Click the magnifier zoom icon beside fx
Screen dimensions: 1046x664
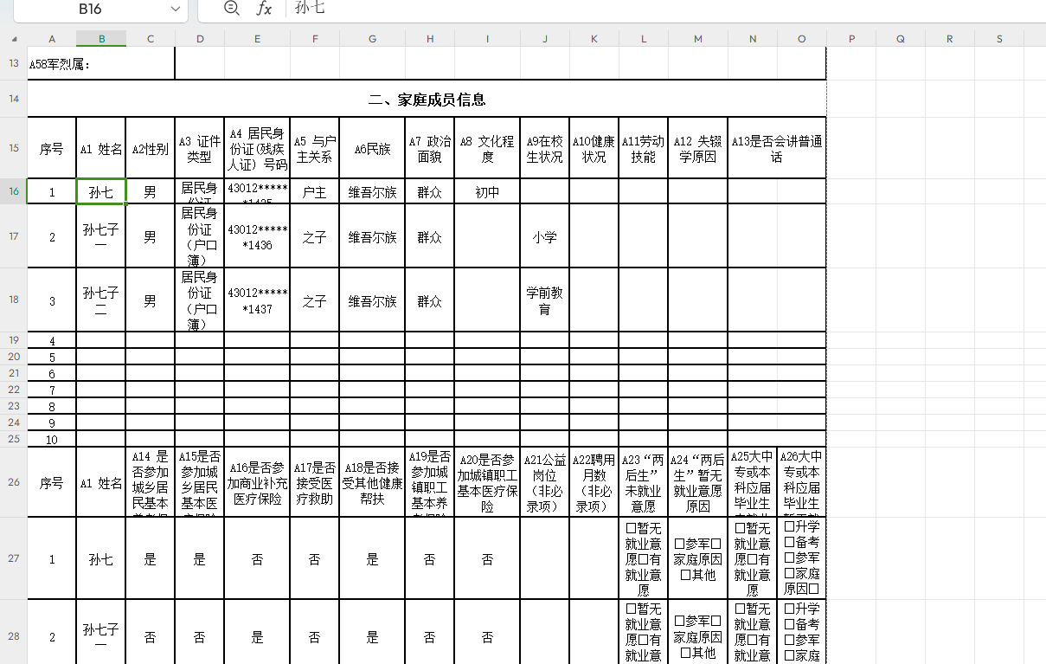tap(231, 9)
